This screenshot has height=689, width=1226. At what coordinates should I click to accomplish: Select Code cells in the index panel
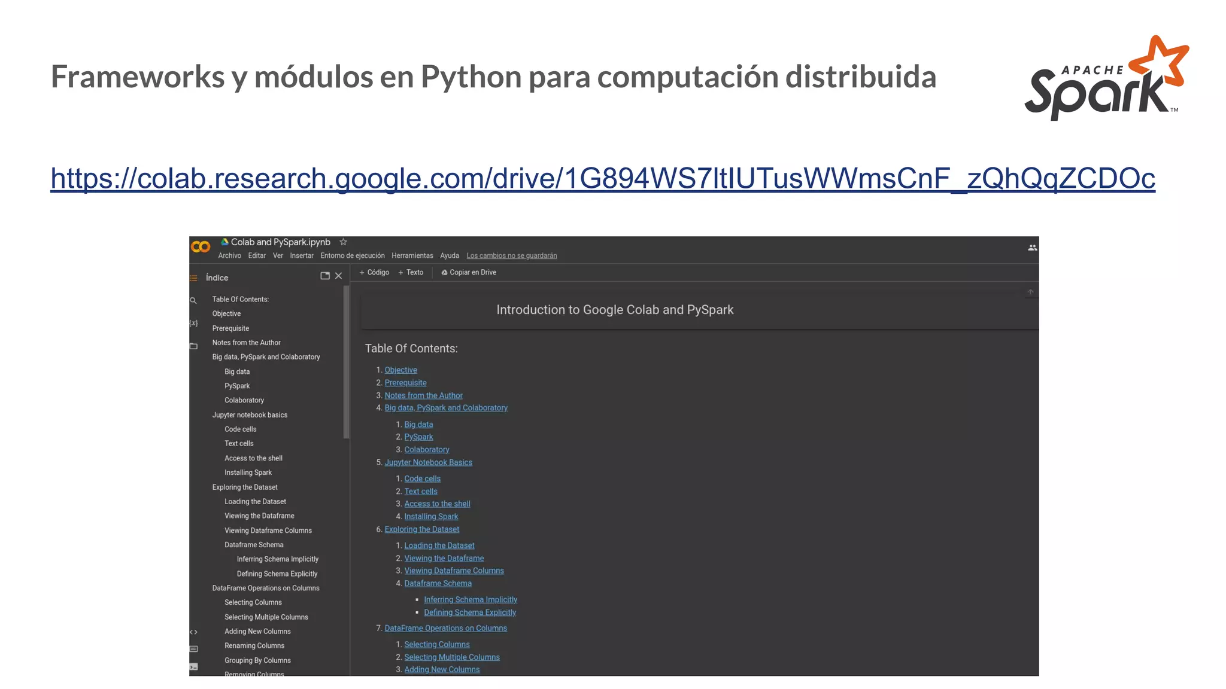[x=240, y=429]
